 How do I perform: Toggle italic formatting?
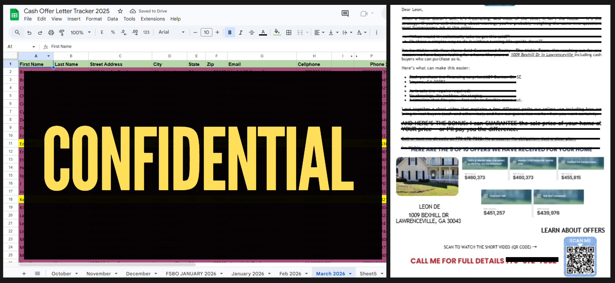tap(240, 32)
